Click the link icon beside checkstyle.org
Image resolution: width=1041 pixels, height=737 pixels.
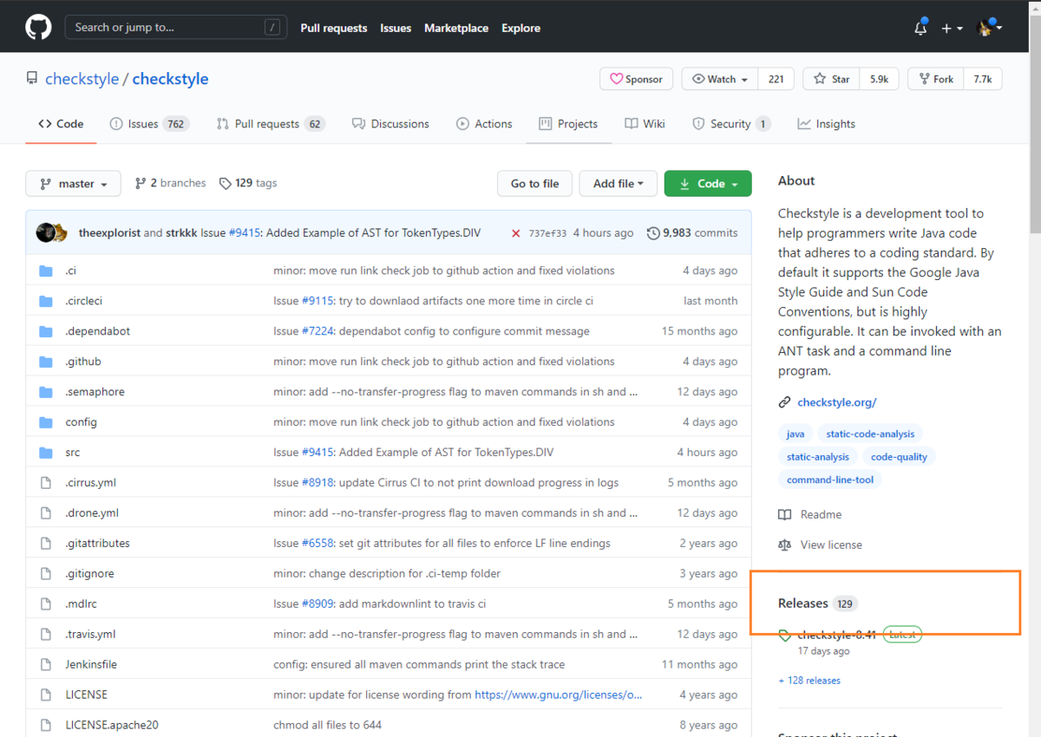784,402
